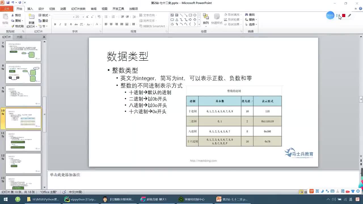This screenshot has height=204, width=363.
Task: Switch to the 大纲 outline pane tab
Action: point(19,37)
